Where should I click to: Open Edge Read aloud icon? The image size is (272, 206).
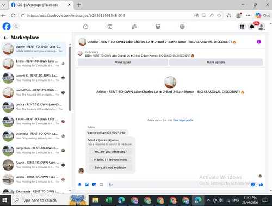(212, 16)
